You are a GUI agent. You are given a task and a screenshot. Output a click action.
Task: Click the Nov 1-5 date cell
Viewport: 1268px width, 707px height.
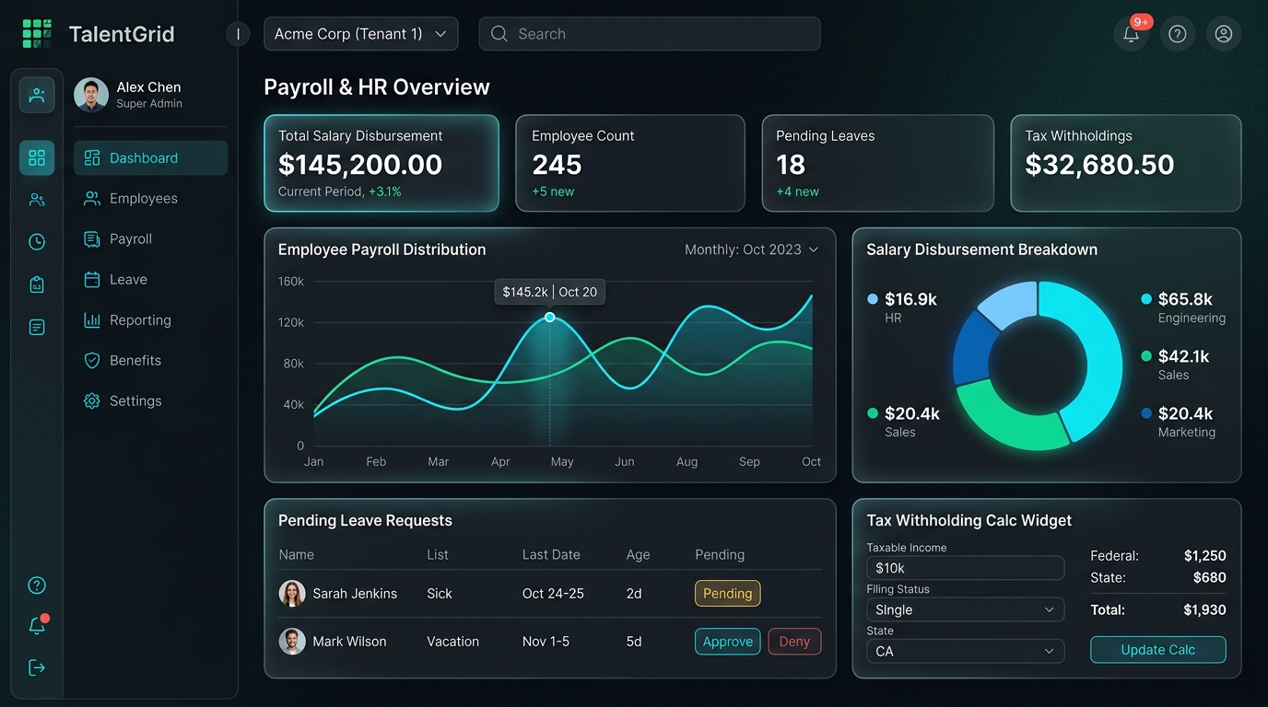(x=546, y=642)
